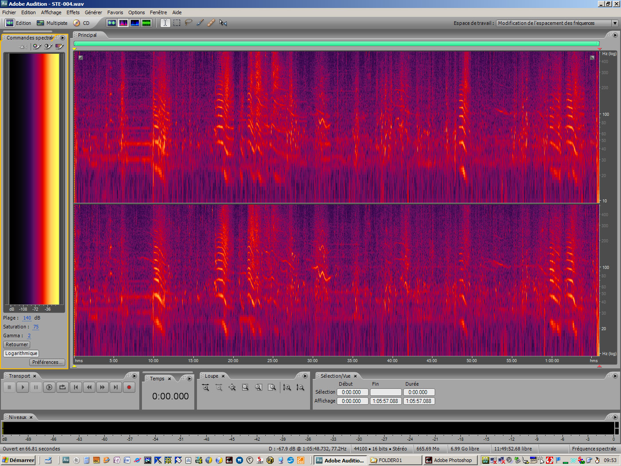This screenshot has height=466, width=621.
Task: Open the Commandes spectrales panel options menu
Action: [63, 38]
